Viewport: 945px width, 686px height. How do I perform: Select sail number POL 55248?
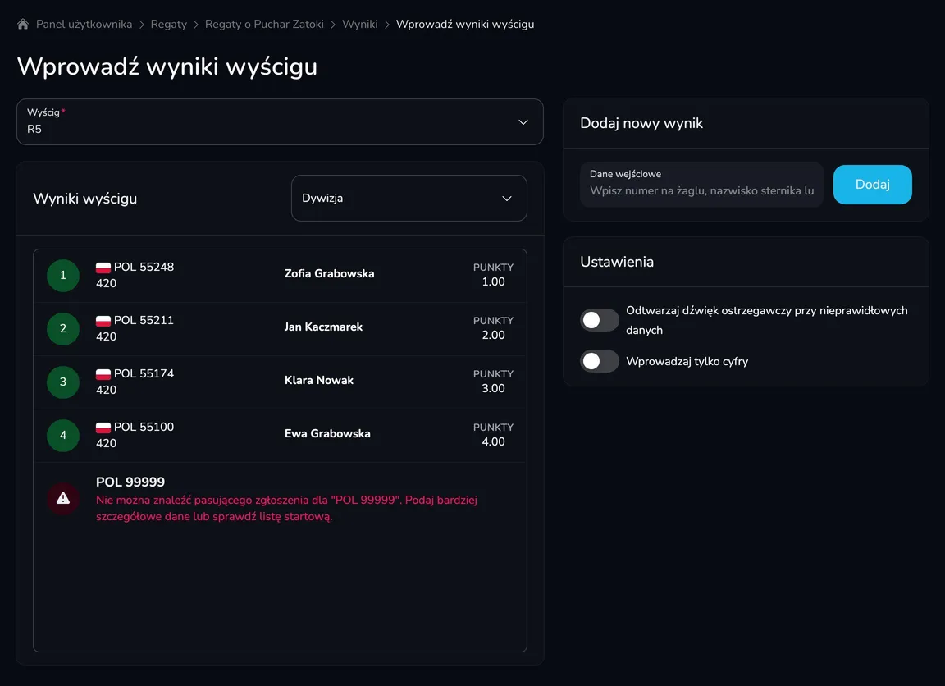(144, 267)
